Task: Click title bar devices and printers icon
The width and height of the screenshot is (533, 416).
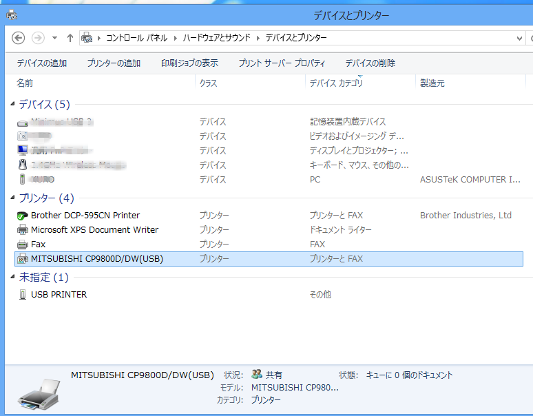Action: (12, 14)
